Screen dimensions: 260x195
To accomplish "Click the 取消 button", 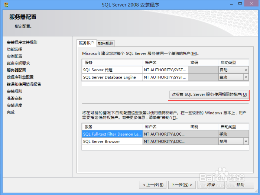I will coord(211,185).
